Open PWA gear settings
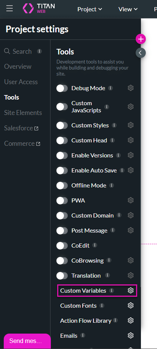 point(131,200)
